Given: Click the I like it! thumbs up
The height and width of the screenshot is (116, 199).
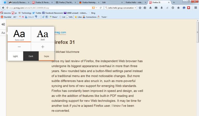Looking at the screenshot, I should click(x=29, y=17).
